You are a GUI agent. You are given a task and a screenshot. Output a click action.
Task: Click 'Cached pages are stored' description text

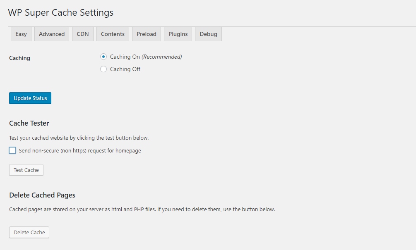142,209
